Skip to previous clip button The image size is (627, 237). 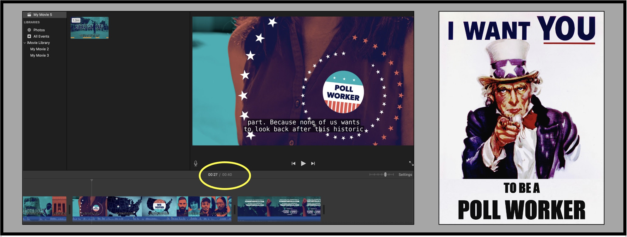tap(293, 163)
